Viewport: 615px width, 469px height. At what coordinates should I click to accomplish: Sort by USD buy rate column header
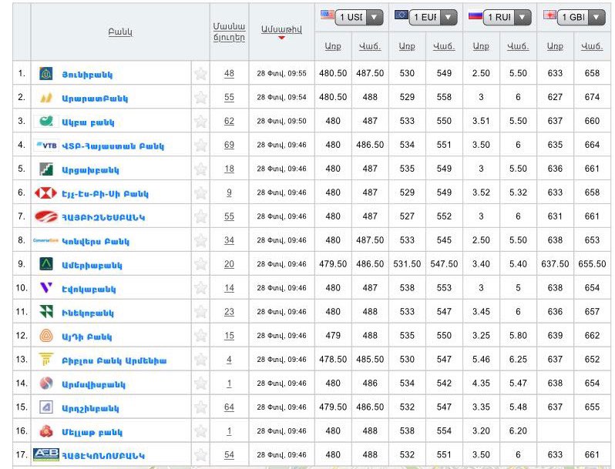tap(333, 46)
